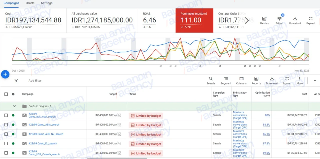The width and height of the screenshot is (320, 159).
Task: Expand the chart with top Expand icon
Action: click(x=311, y=20)
